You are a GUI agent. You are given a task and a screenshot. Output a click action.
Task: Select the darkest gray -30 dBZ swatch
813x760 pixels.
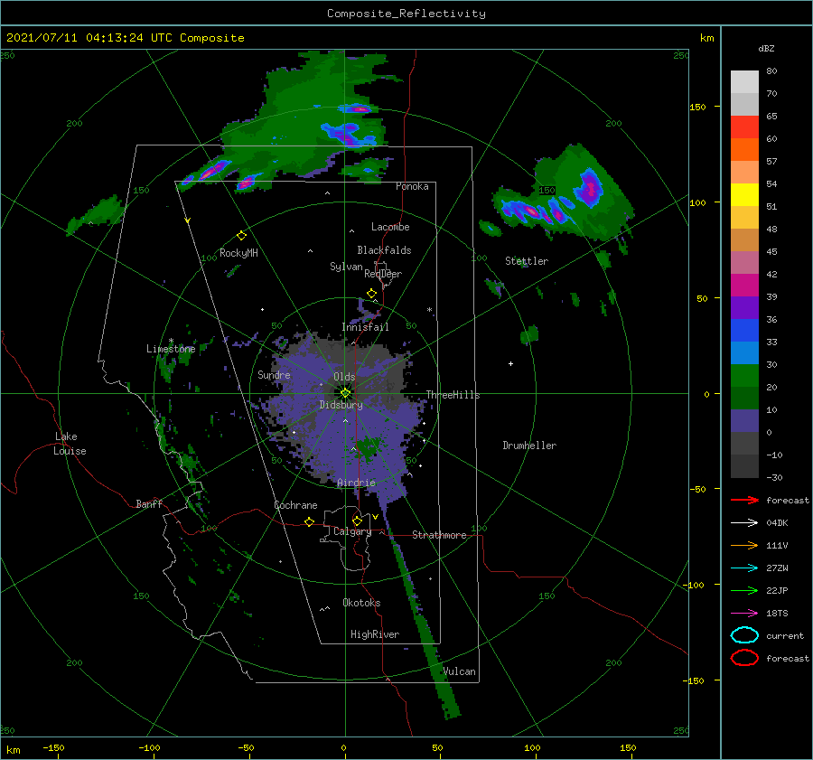point(744,466)
